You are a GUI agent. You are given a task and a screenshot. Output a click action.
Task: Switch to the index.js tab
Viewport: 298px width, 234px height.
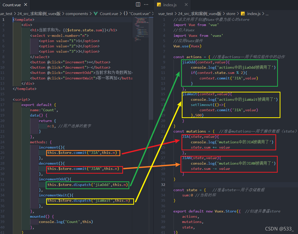tap(170, 5)
